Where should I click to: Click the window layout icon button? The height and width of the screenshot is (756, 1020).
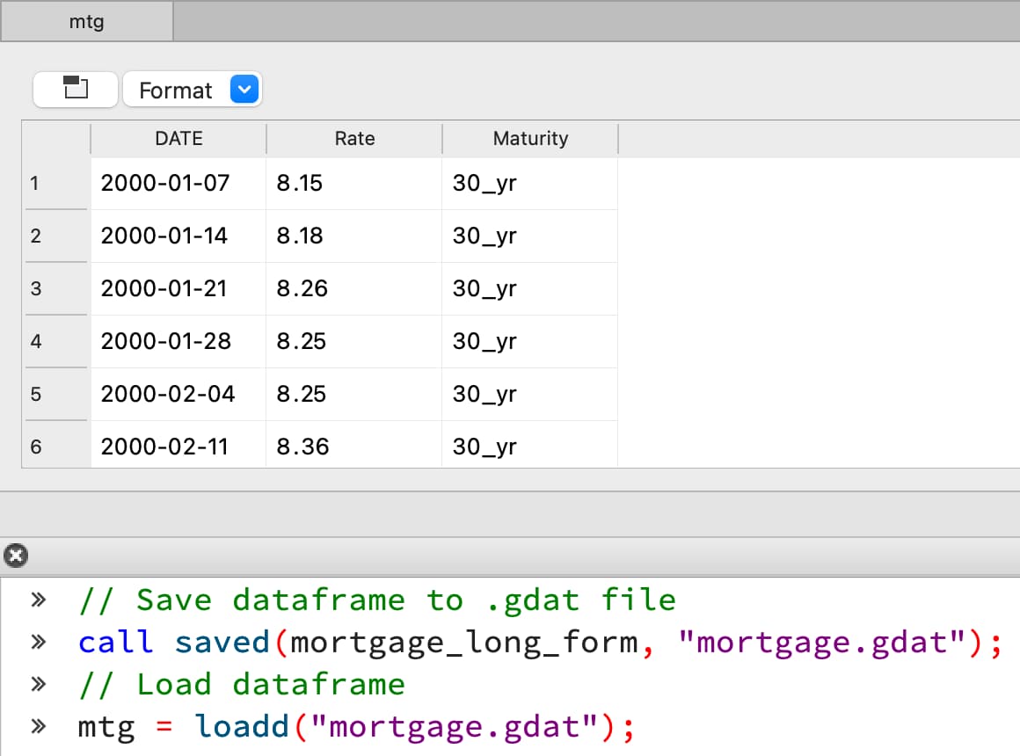click(76, 89)
